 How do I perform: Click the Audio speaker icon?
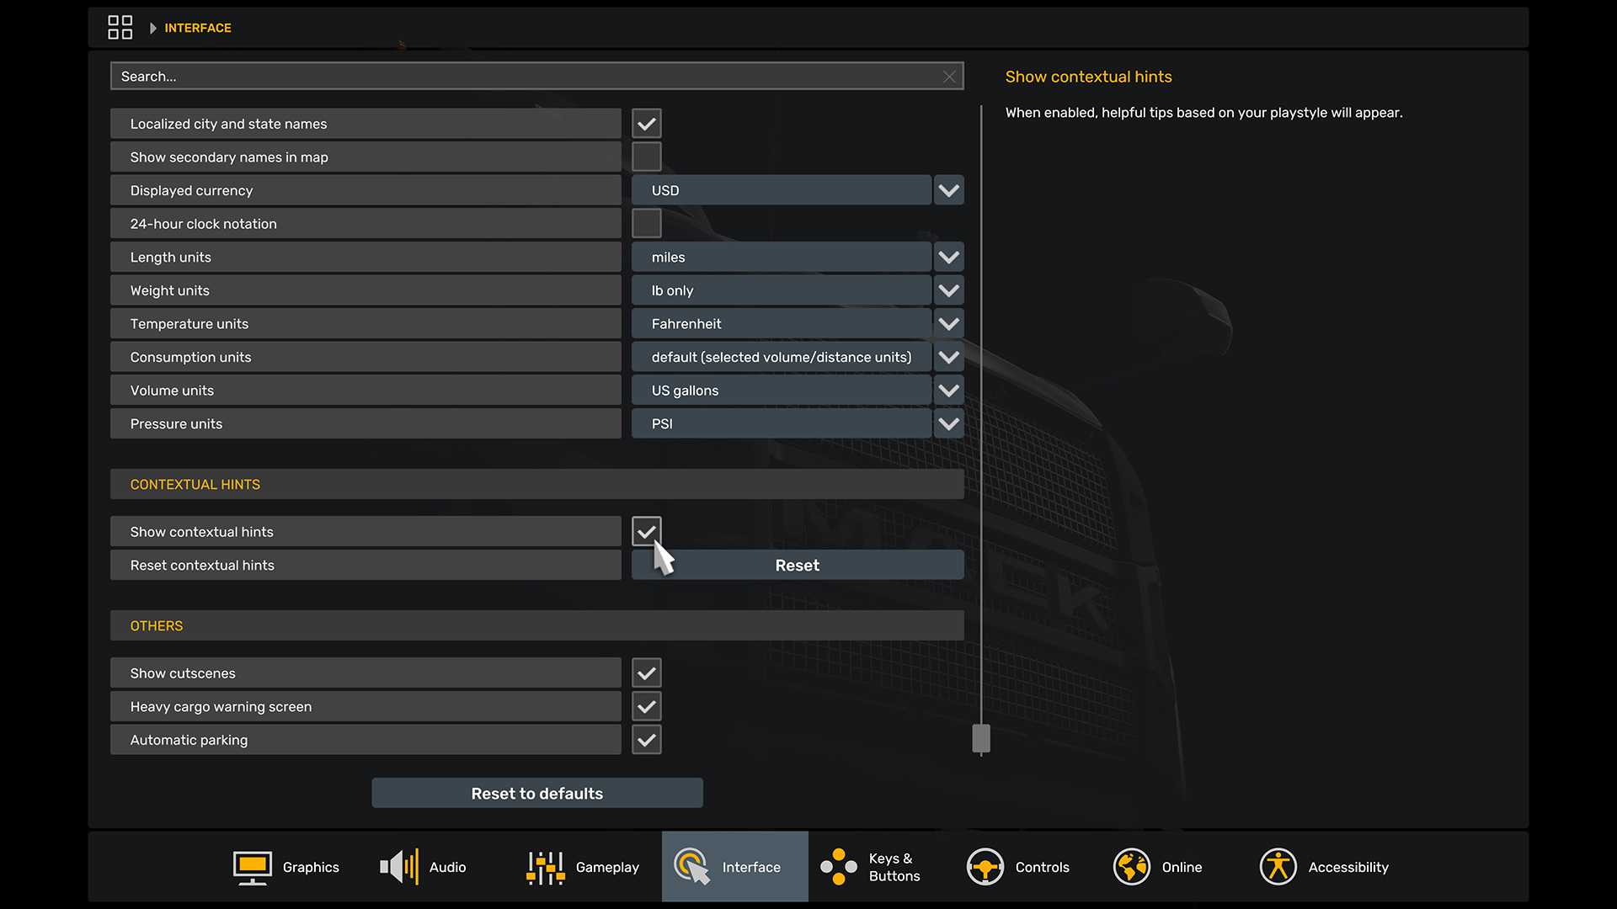point(398,867)
